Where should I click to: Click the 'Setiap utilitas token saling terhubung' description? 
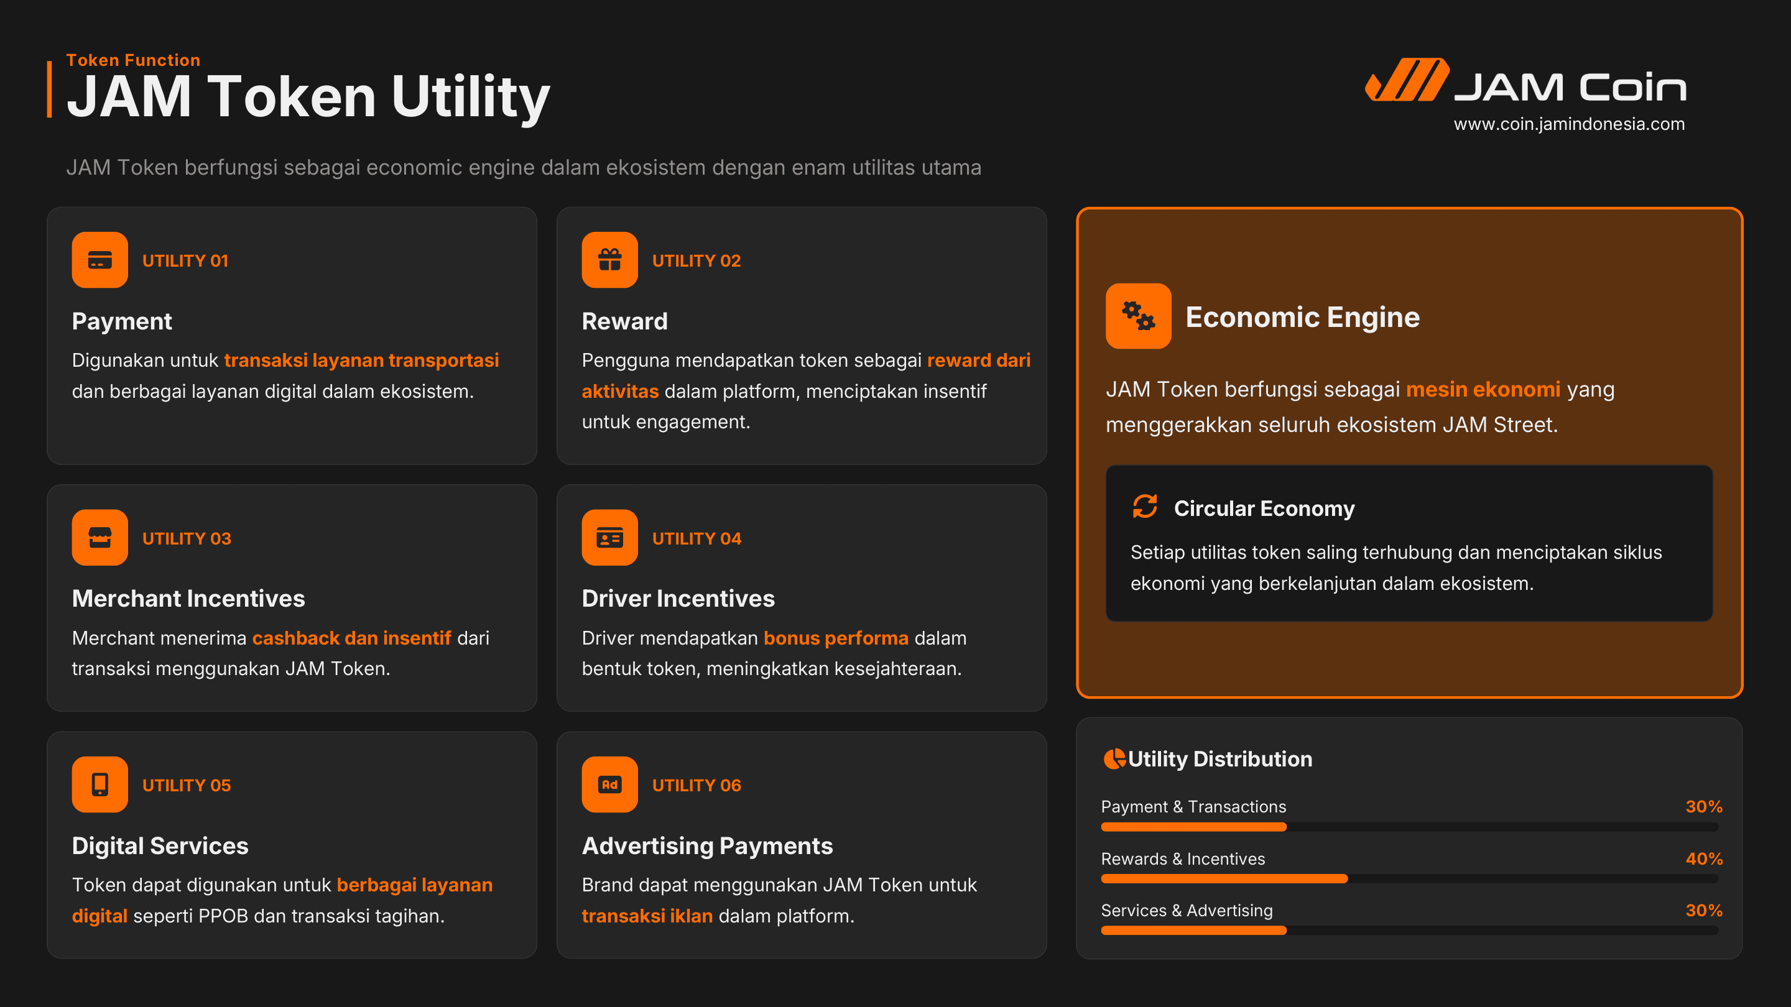pos(1396,568)
